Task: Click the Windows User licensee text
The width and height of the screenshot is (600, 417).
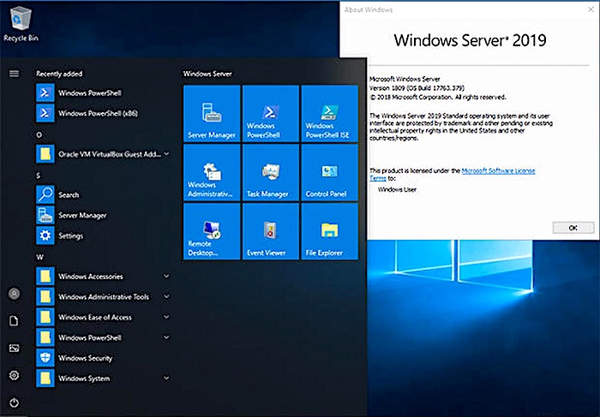Action: (397, 189)
